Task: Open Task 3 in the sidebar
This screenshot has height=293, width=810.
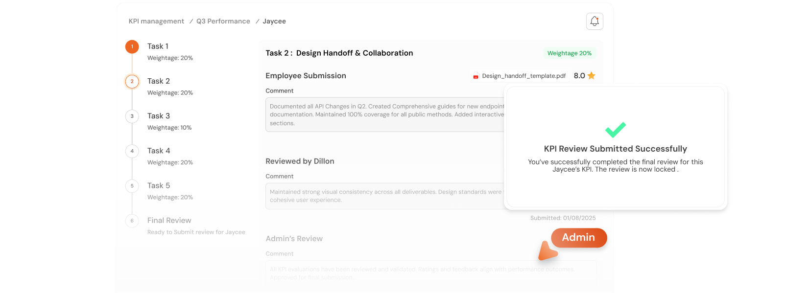Action: 159,116
